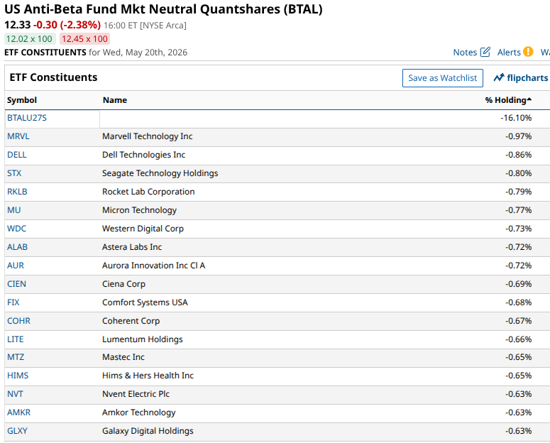This screenshot has height=443, width=550.
Task: Open BTALU27S symbol link
Action: tap(27, 118)
